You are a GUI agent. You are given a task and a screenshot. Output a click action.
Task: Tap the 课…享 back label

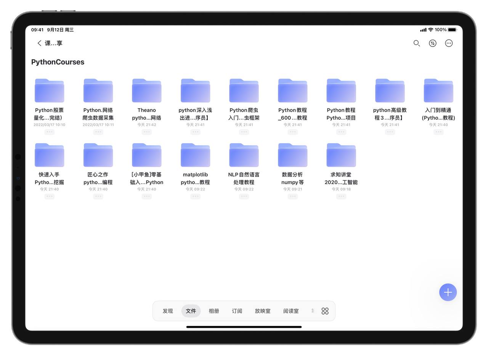coord(54,43)
